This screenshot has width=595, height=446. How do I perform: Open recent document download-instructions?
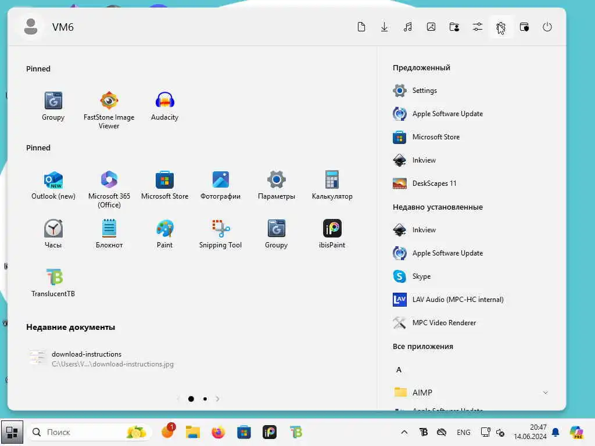[102, 359]
